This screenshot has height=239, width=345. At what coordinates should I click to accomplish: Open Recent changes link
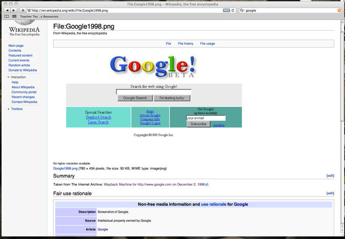[23, 97]
